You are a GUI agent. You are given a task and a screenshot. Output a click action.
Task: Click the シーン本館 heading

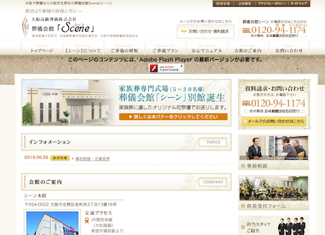click(35, 195)
